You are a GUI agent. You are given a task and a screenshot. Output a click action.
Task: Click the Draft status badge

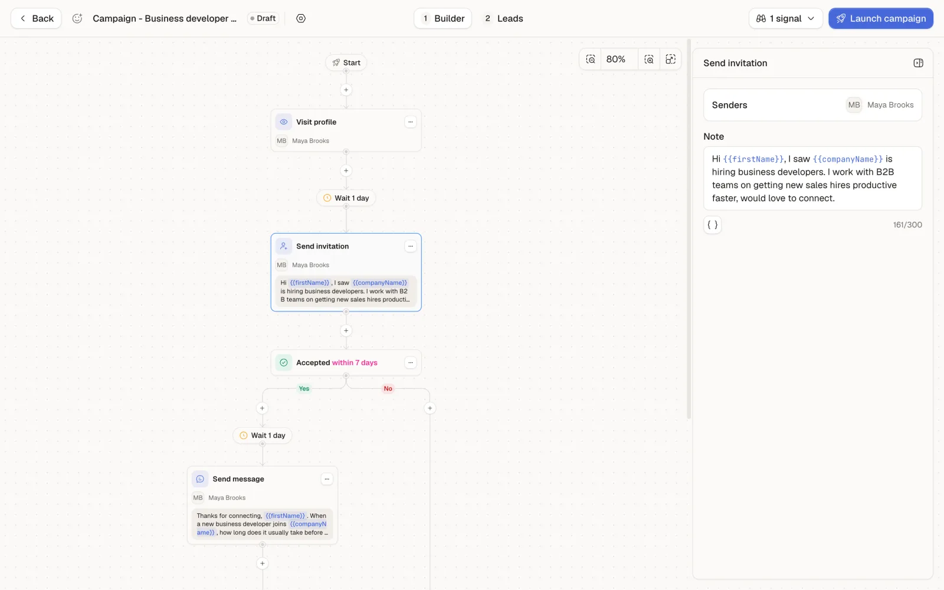[x=263, y=18]
